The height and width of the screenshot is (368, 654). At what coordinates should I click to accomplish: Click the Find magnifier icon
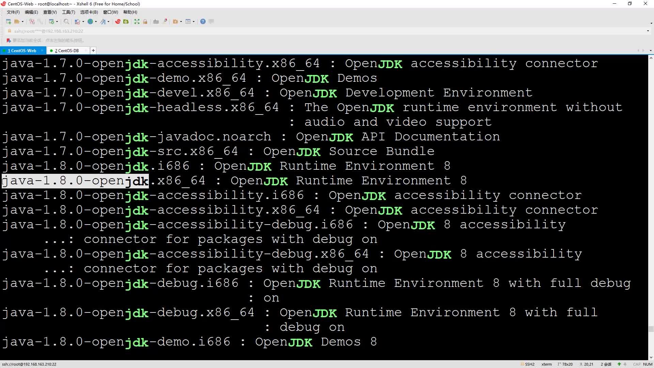click(66, 21)
